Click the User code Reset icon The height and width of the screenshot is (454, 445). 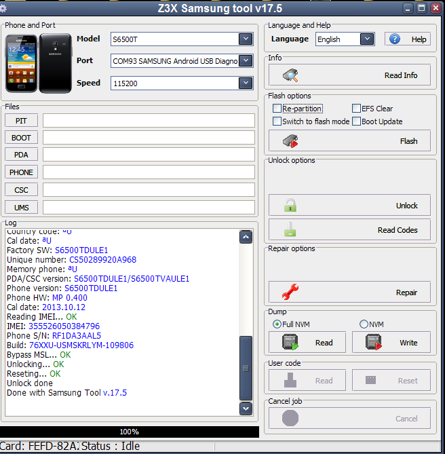coord(370,380)
